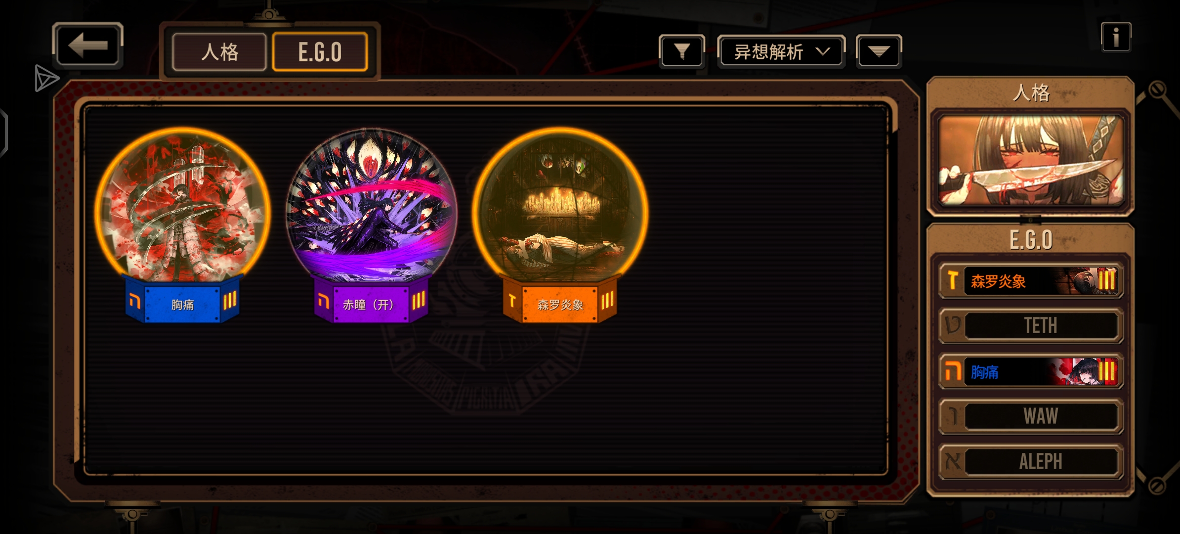Go back with the arrow button
The height and width of the screenshot is (534, 1180).
click(x=87, y=45)
